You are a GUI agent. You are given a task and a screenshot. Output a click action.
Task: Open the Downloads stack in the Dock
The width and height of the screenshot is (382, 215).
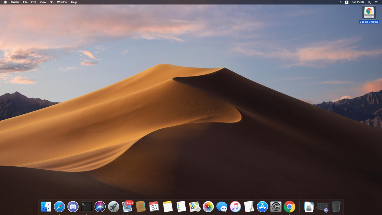pos(309,207)
